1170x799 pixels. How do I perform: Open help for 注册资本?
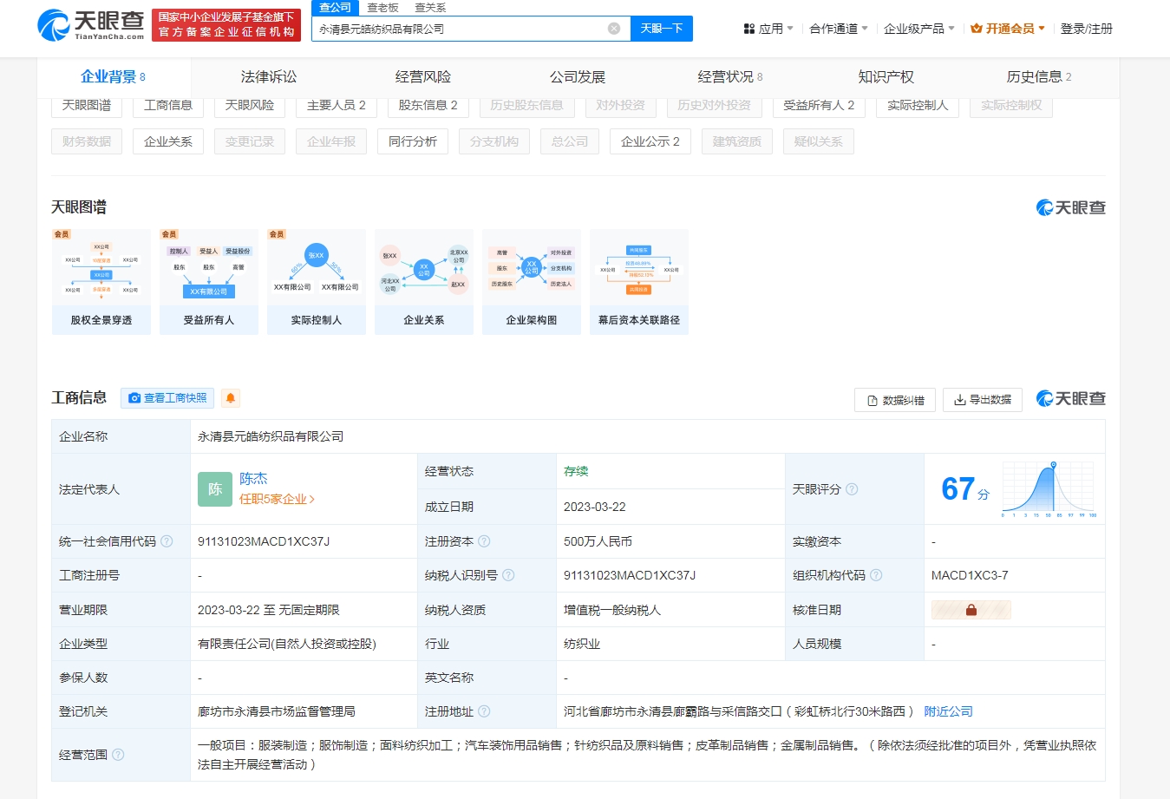(484, 541)
